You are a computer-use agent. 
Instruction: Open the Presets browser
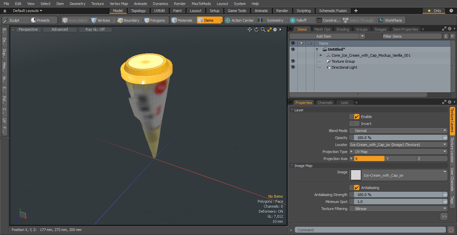click(40, 20)
